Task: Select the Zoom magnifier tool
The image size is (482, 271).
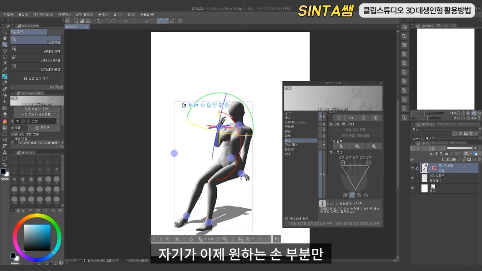Action: point(5,32)
